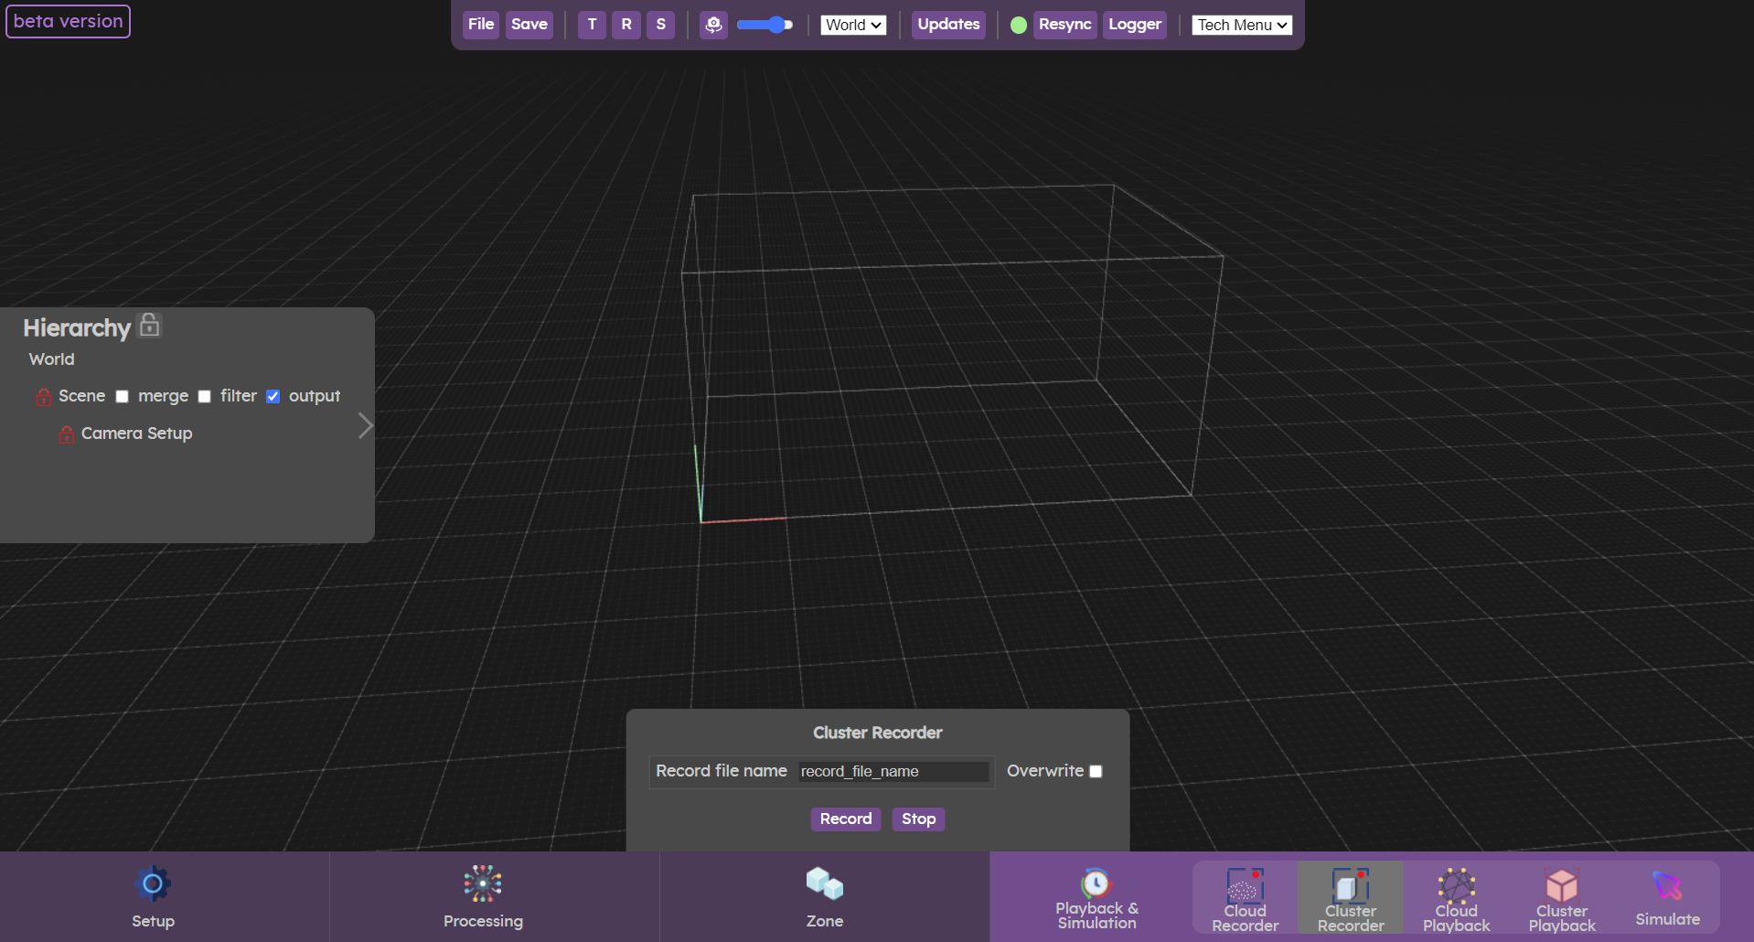Click the camera view icon in toolbar
Screen dimensions: 1754x942
tap(713, 25)
